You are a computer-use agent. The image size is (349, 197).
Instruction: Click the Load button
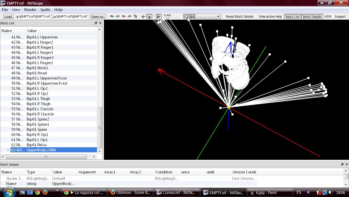8,17
